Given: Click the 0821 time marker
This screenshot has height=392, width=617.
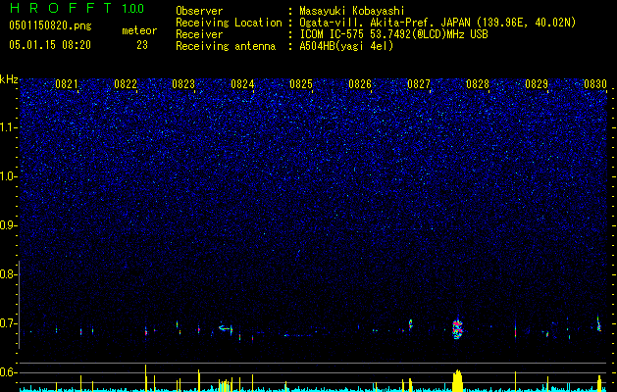Looking at the screenshot, I should pyautogui.click(x=67, y=84).
